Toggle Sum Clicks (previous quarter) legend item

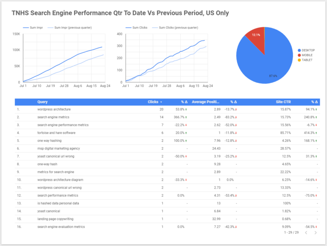[175, 28]
